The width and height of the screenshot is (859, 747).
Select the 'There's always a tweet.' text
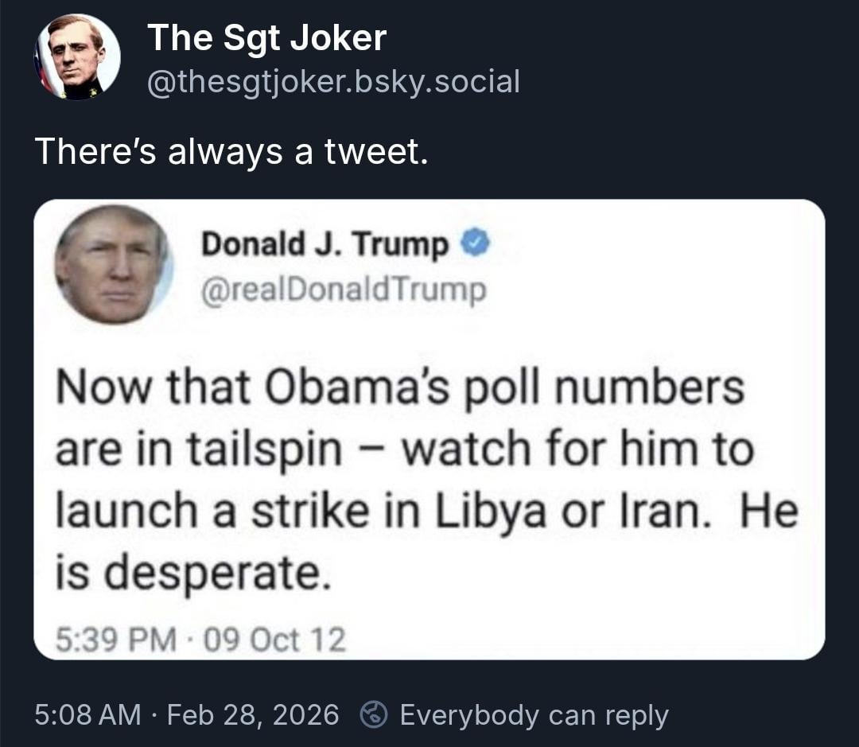point(231,150)
